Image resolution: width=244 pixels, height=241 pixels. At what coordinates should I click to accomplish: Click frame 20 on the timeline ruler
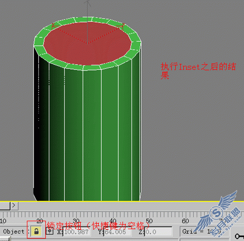coord(40,221)
